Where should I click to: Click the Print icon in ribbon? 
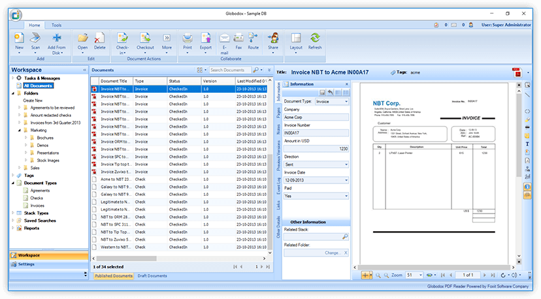point(188,38)
